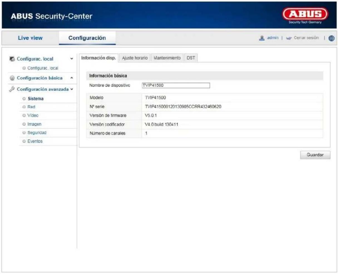Open the DST tab
Screen dimensions: 338x274
[x=191, y=58]
